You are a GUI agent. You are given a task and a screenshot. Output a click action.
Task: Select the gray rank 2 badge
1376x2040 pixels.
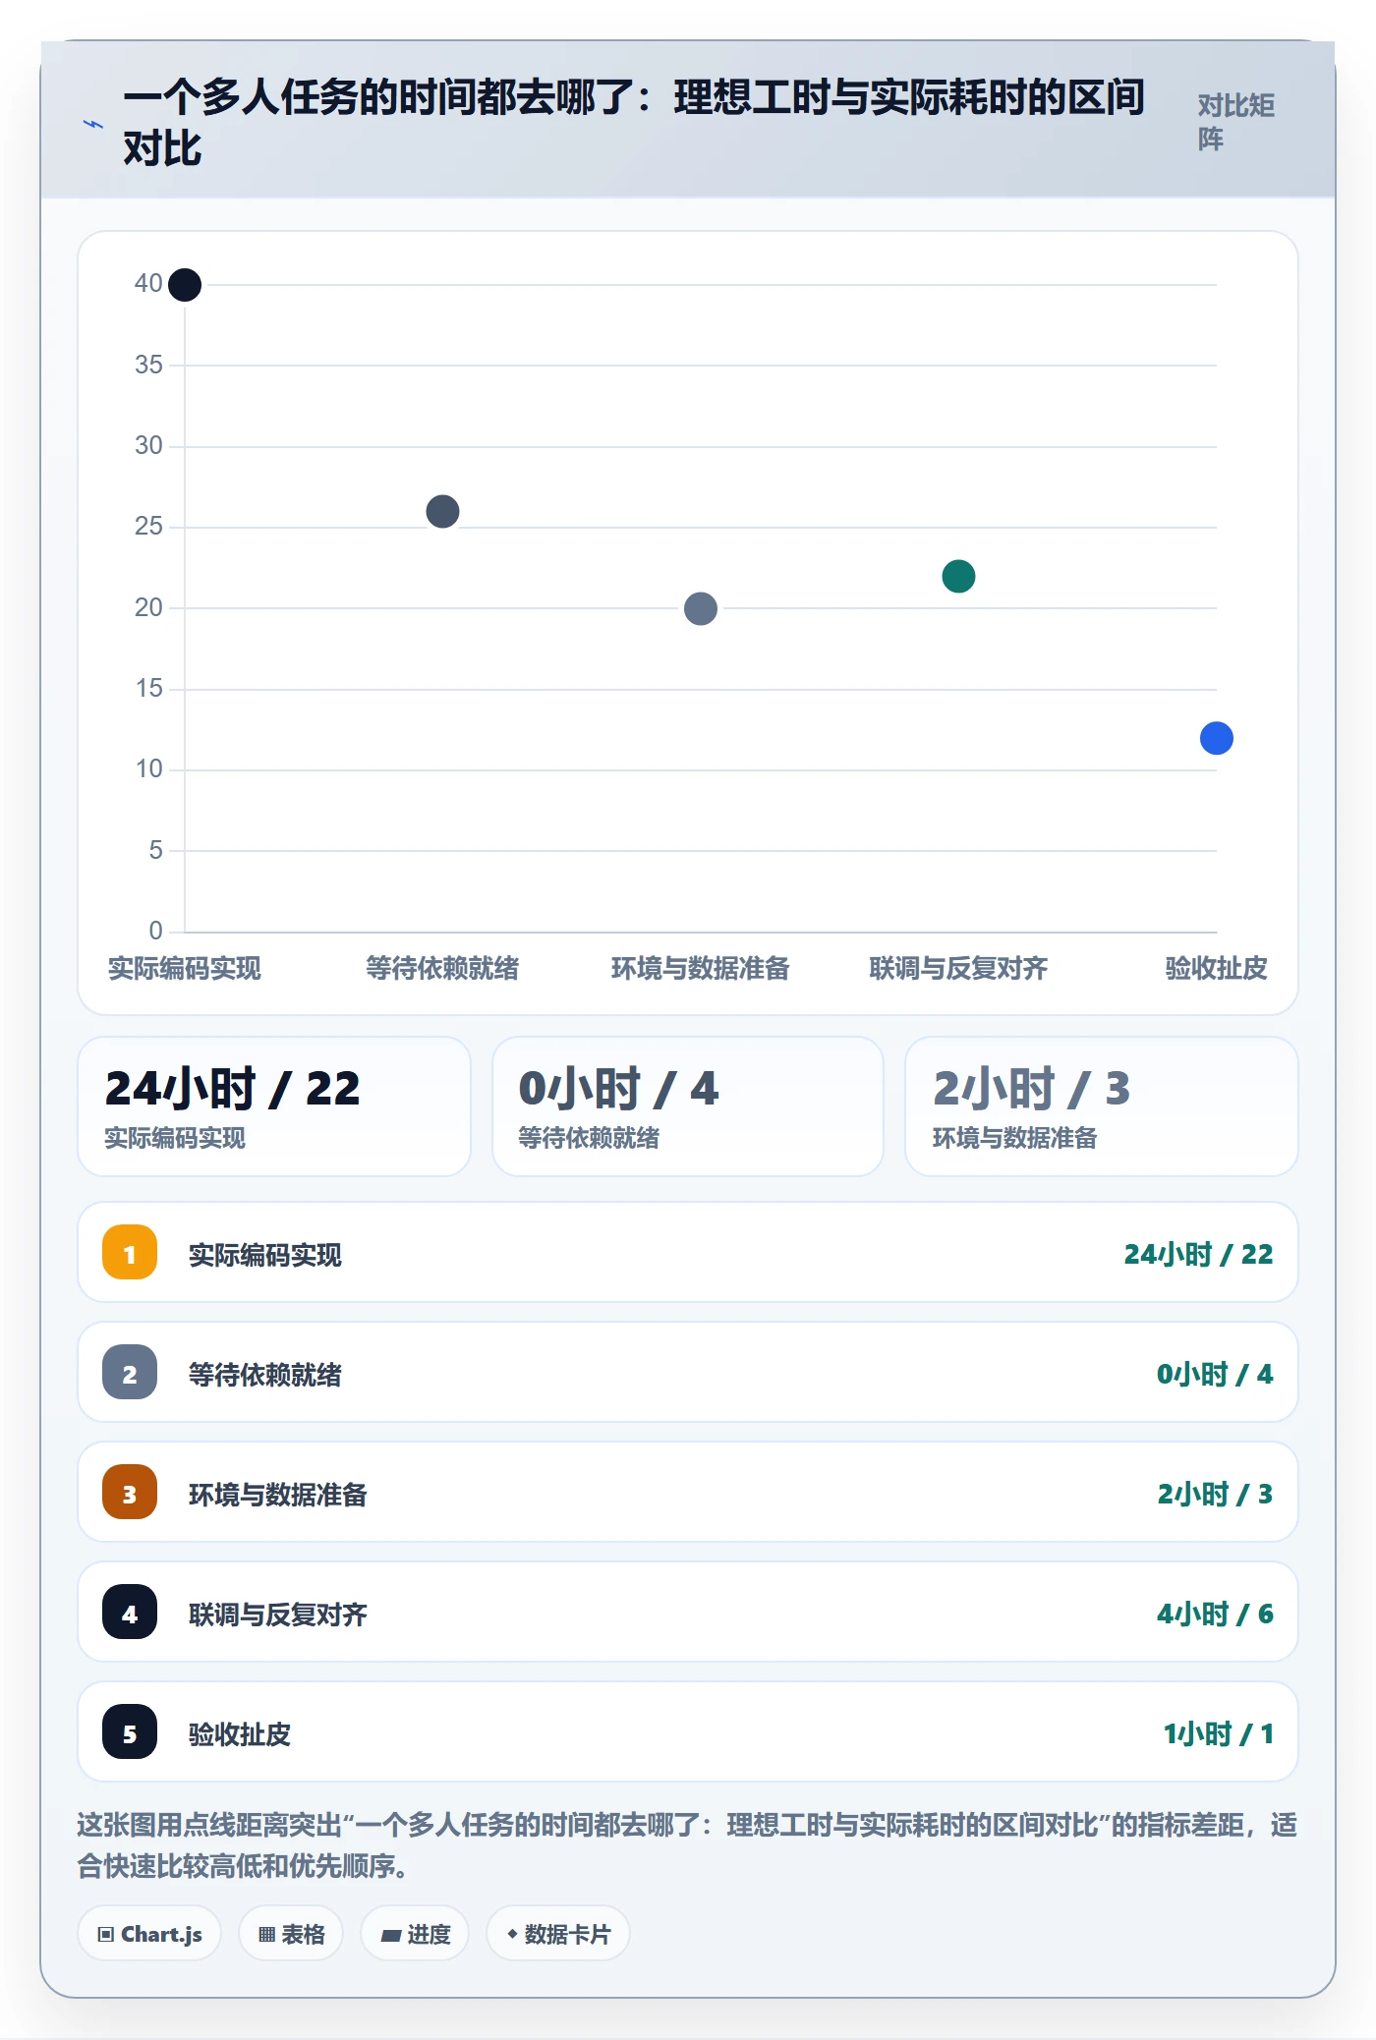(x=130, y=1373)
